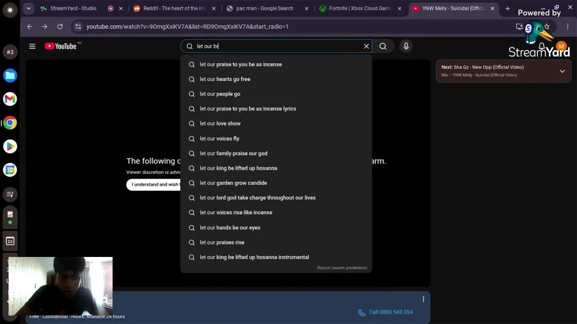Image resolution: width=577 pixels, height=324 pixels.
Task: Click the #2 desk indicator
Action: tap(10, 52)
